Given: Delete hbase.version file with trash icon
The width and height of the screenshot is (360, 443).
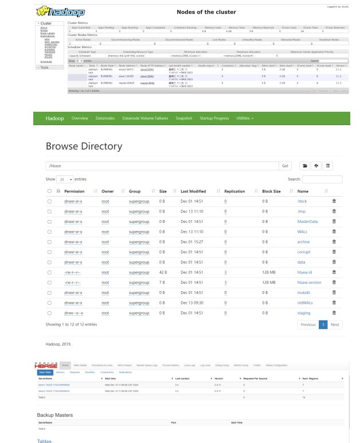Looking at the screenshot, I should tap(334, 283).
